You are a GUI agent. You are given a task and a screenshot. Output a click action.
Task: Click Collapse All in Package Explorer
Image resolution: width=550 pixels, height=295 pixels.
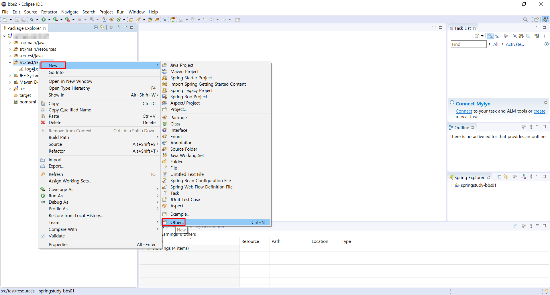coord(96,27)
